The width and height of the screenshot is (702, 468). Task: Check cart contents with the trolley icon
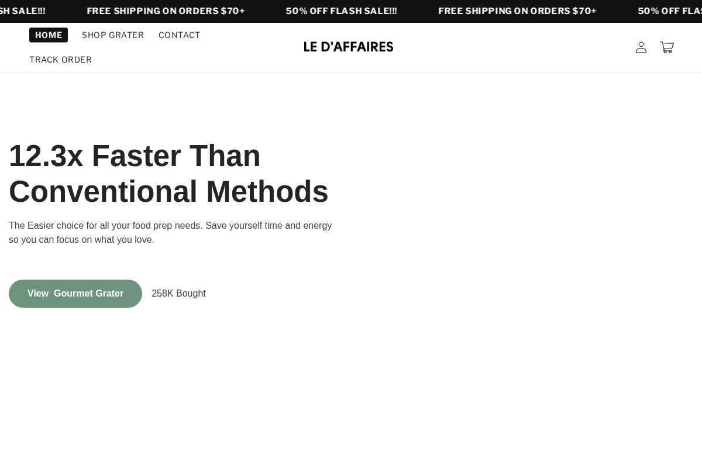click(667, 47)
